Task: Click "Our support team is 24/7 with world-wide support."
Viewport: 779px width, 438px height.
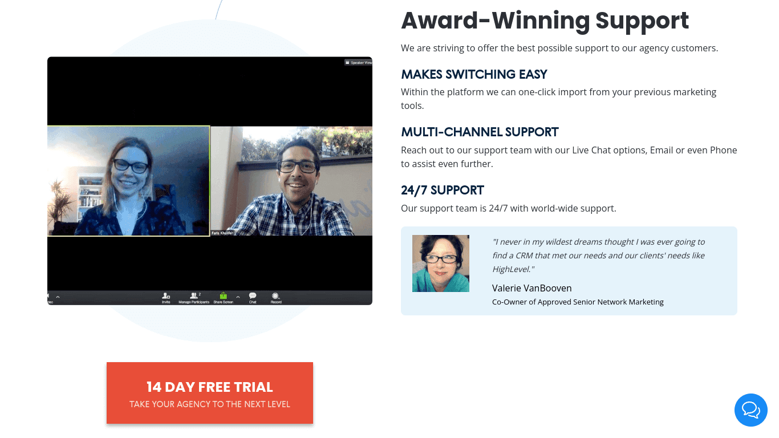Action: point(509,208)
